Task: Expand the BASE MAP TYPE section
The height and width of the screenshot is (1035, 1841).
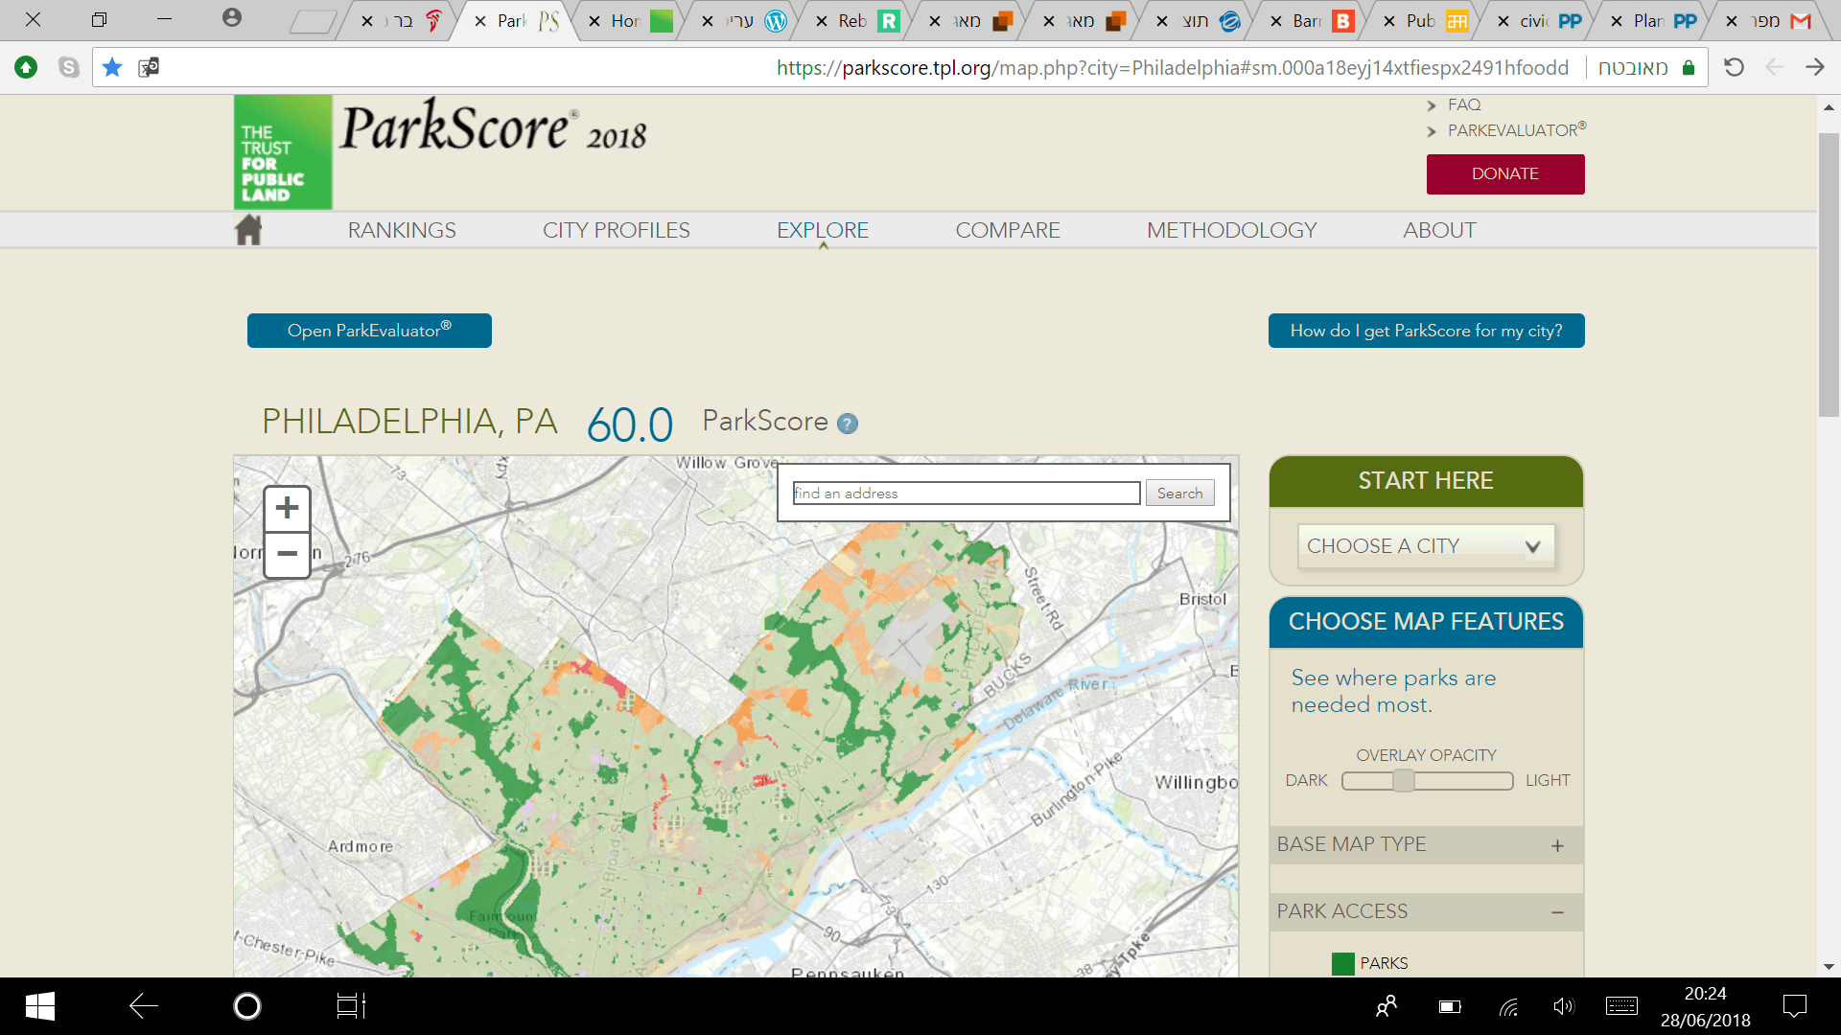Action: [1426, 845]
